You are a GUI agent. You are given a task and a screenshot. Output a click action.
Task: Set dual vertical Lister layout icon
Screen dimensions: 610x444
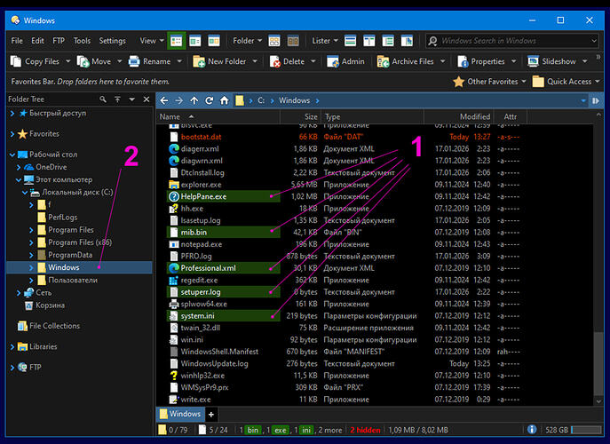click(368, 41)
